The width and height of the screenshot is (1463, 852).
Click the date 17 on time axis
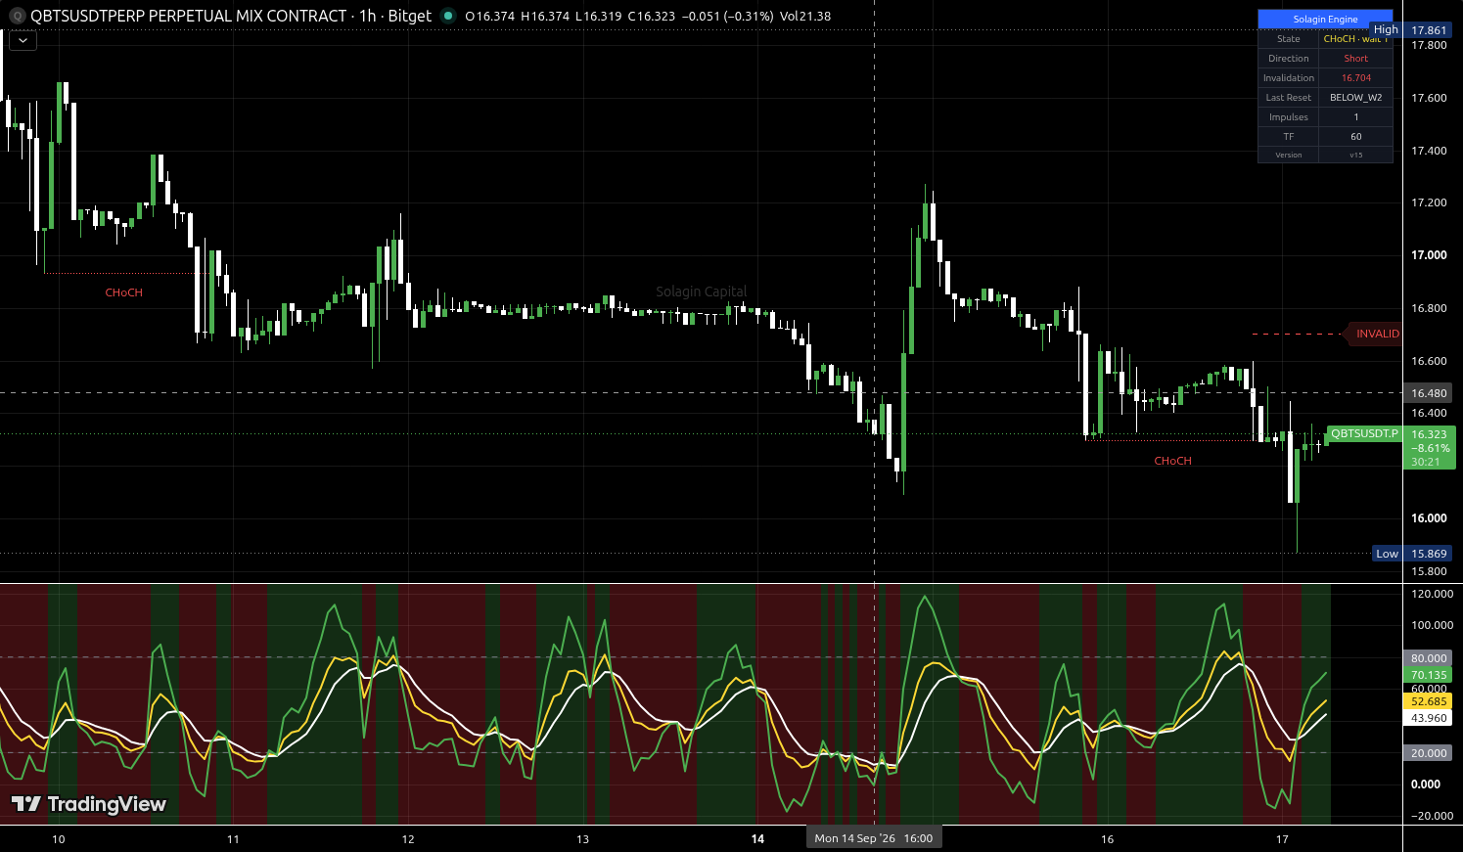click(1283, 839)
